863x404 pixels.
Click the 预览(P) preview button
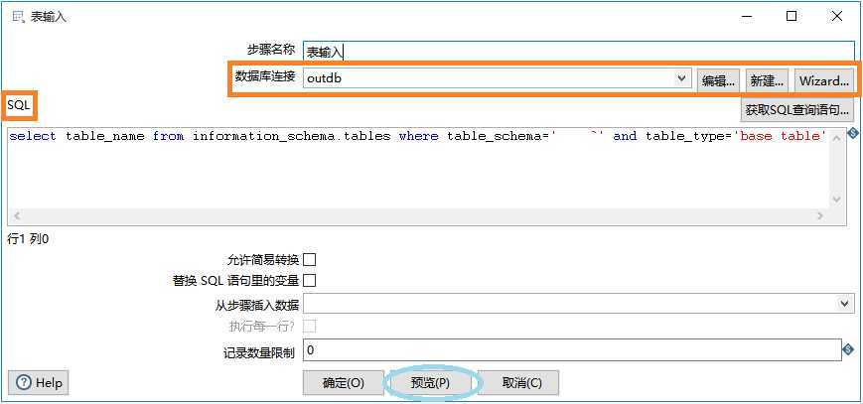430,383
